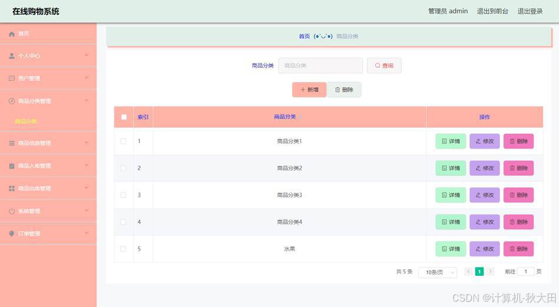Collapse the 商品分类管理 menu chevron
This screenshot has height=307, width=559.
87,101
